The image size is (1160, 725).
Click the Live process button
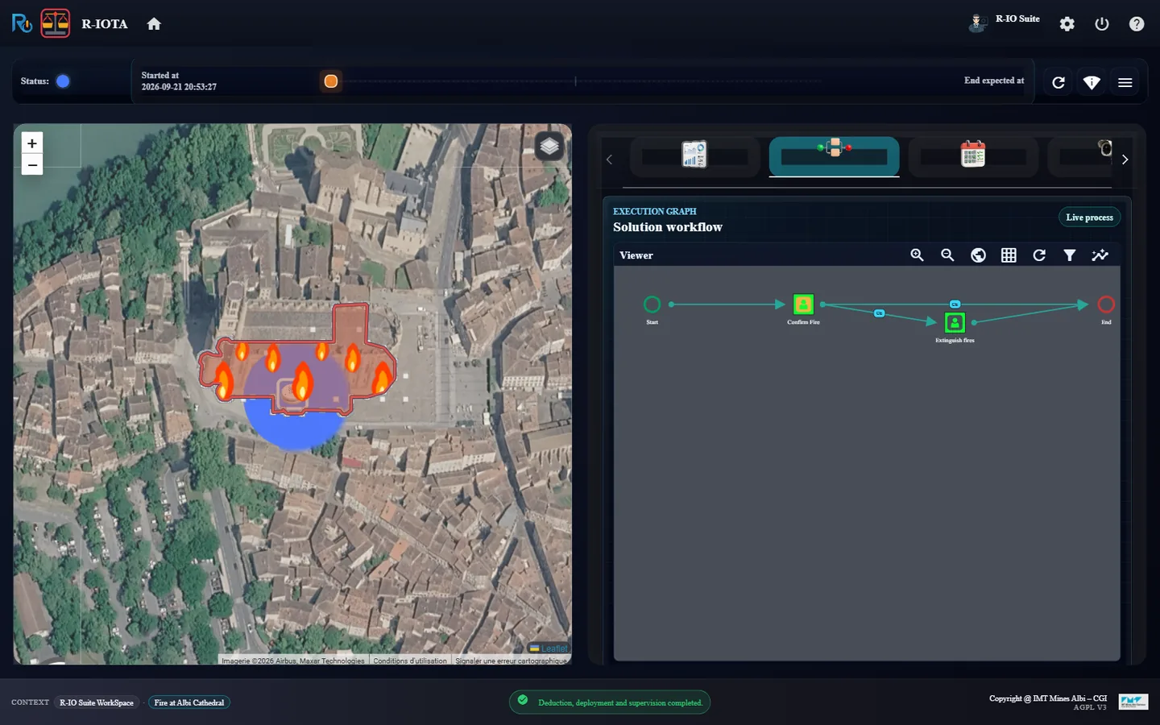pos(1089,217)
